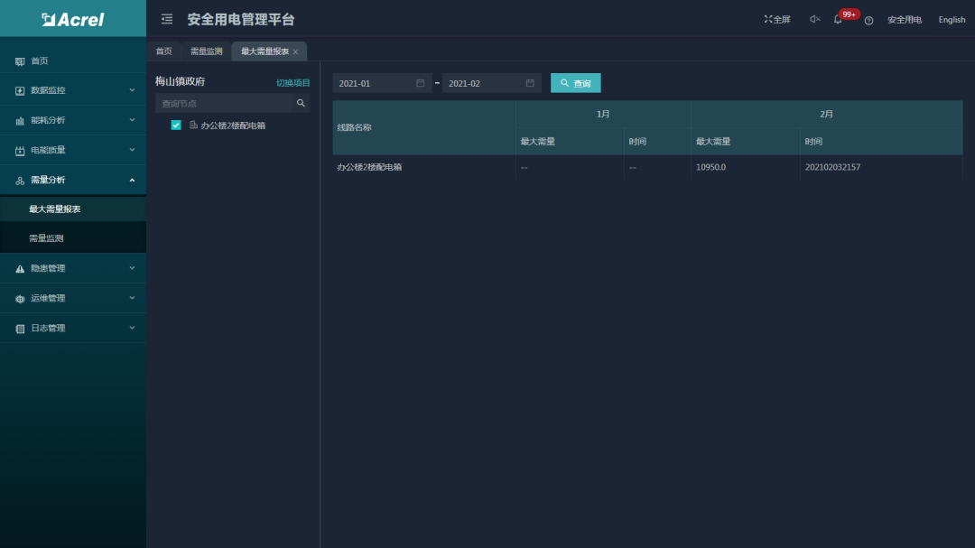Click the 查询节点 search input field

point(226,104)
